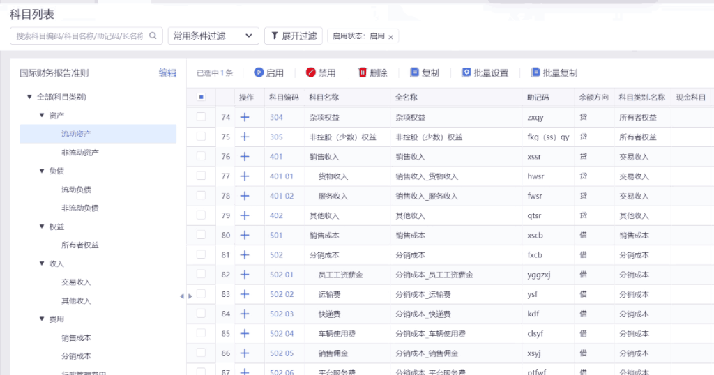714x375 pixels.
Task: Select the checkbox for row 82
Action: click(201, 274)
